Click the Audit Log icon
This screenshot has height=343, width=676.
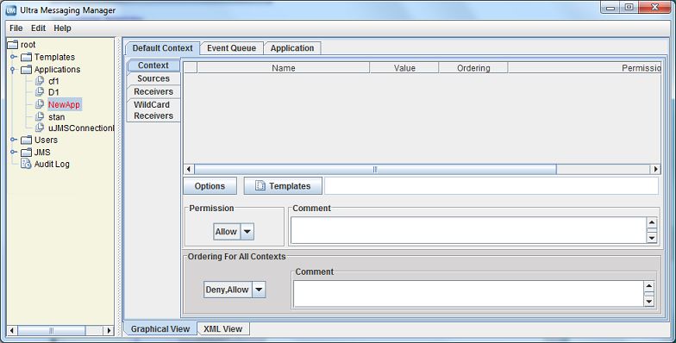point(26,164)
